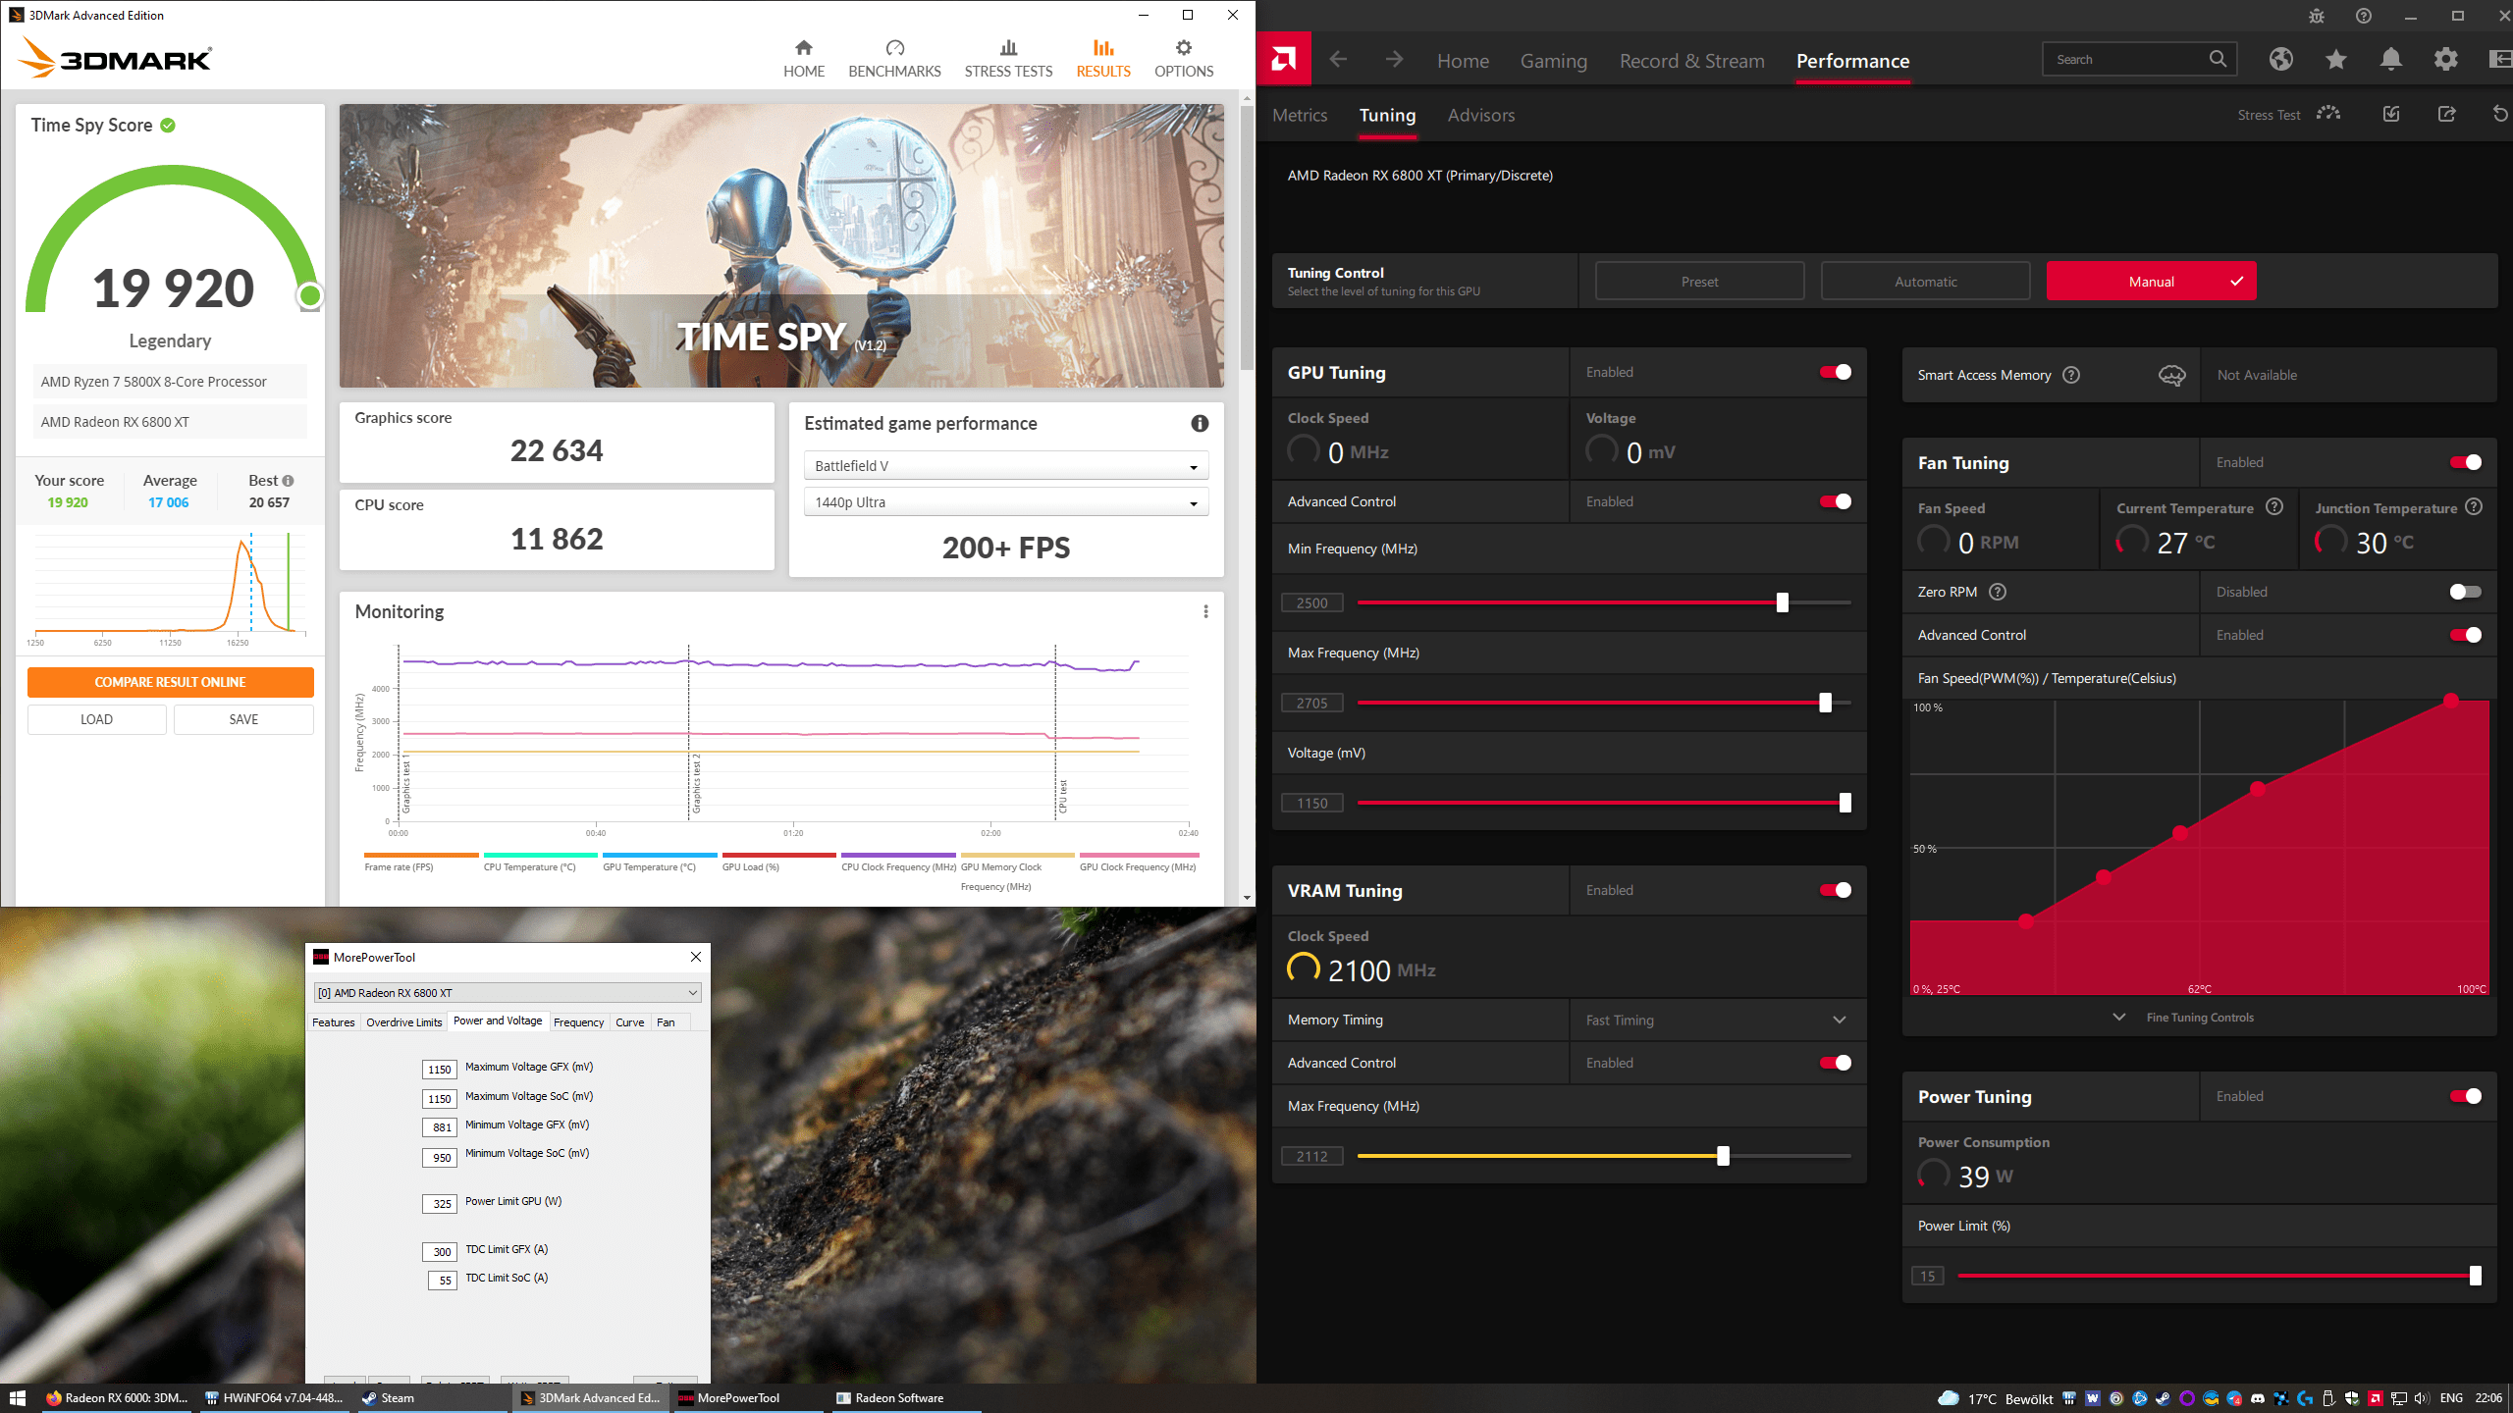Screen dimensions: 2513x1413
Task: Open the Curve tab in MorePowerTool
Action: pos(629,1022)
